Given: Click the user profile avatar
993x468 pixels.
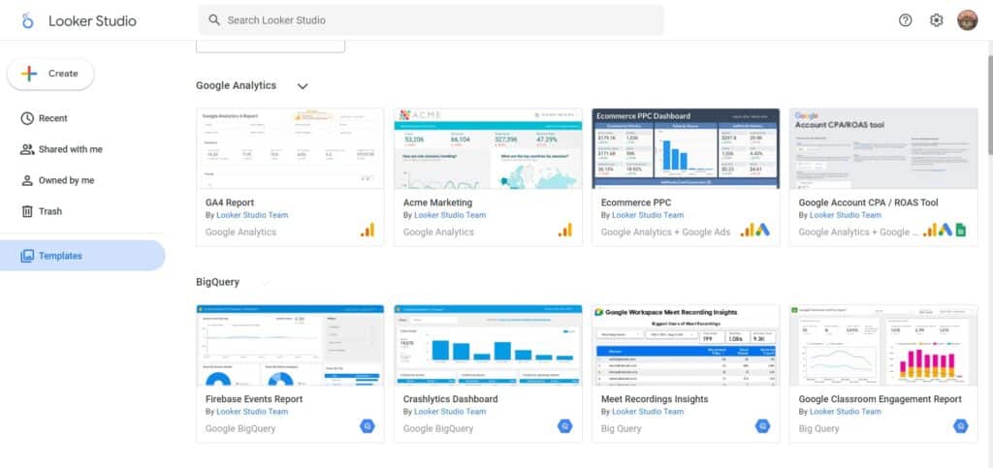Looking at the screenshot, I should pos(967,20).
